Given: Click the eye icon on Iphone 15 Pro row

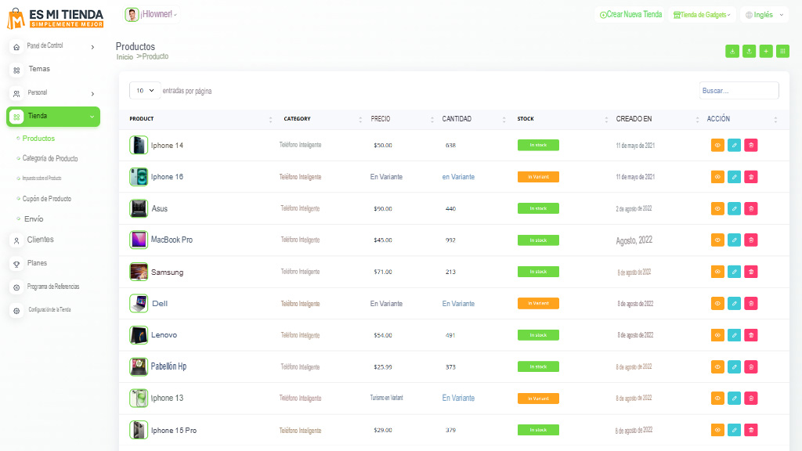Looking at the screenshot, I should coord(717,430).
